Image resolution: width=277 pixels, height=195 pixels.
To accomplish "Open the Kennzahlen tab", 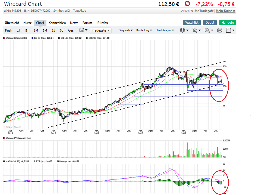I will [x=57, y=23].
